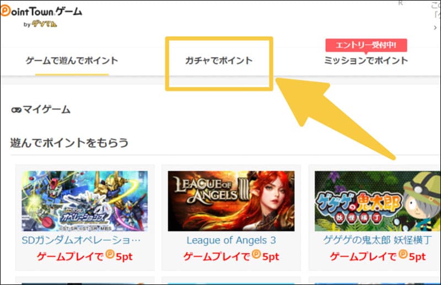Click the エントリー受付中! badge

[366, 45]
